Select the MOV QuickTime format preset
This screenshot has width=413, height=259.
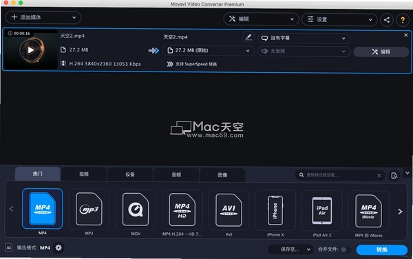[136, 210]
